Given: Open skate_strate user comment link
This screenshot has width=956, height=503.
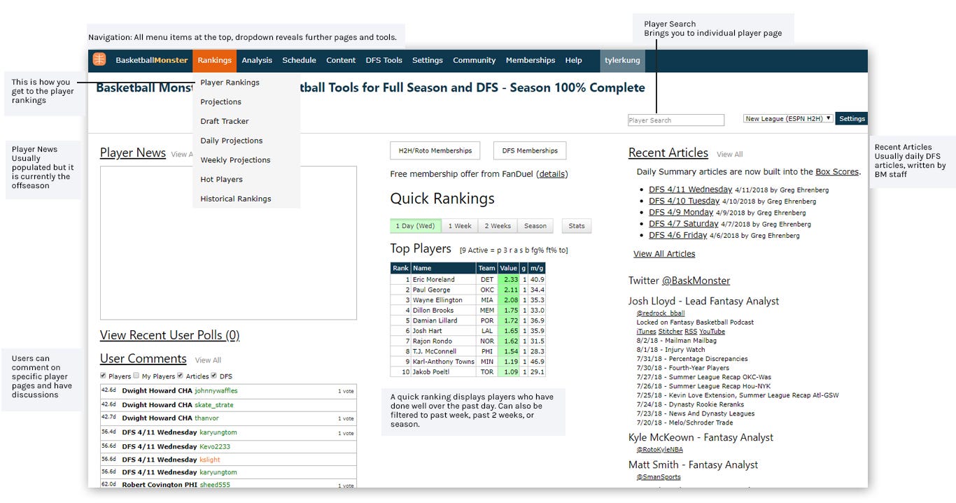Looking at the screenshot, I should coord(214,405).
